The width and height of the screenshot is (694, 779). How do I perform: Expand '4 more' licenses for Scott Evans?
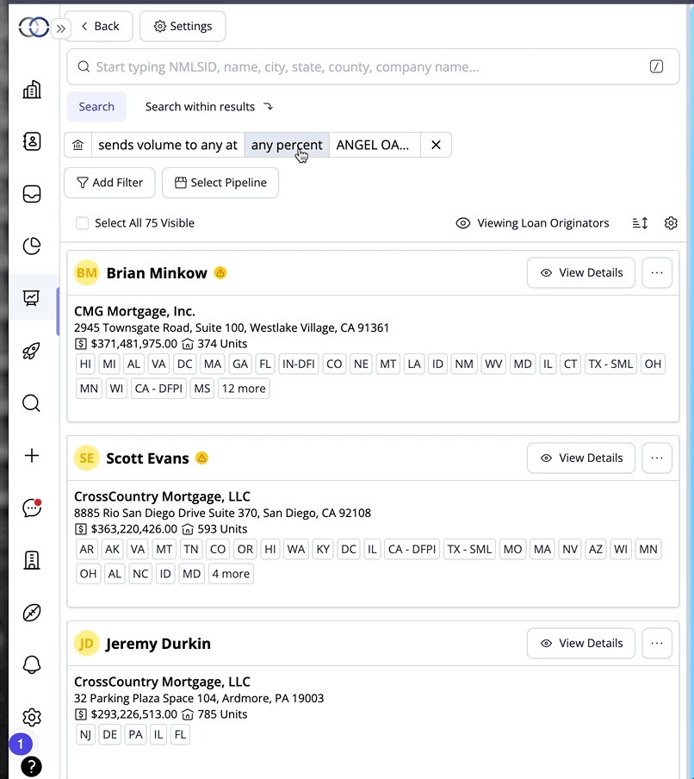coord(231,574)
